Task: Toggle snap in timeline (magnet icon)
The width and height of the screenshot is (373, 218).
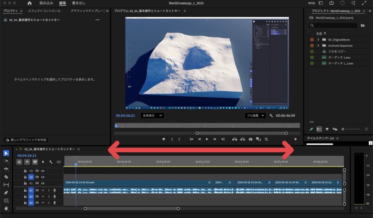Action: (27, 161)
